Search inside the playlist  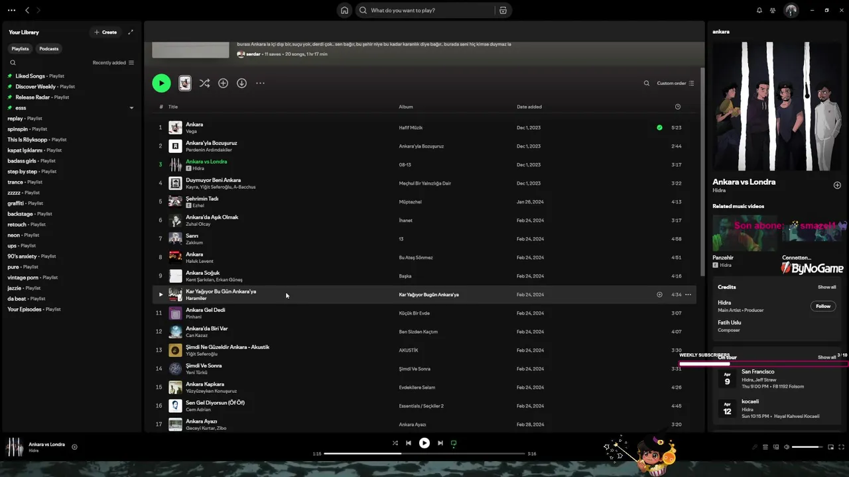(x=647, y=83)
